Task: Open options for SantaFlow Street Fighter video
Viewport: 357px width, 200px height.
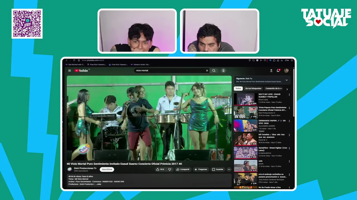Action: coord(289,148)
